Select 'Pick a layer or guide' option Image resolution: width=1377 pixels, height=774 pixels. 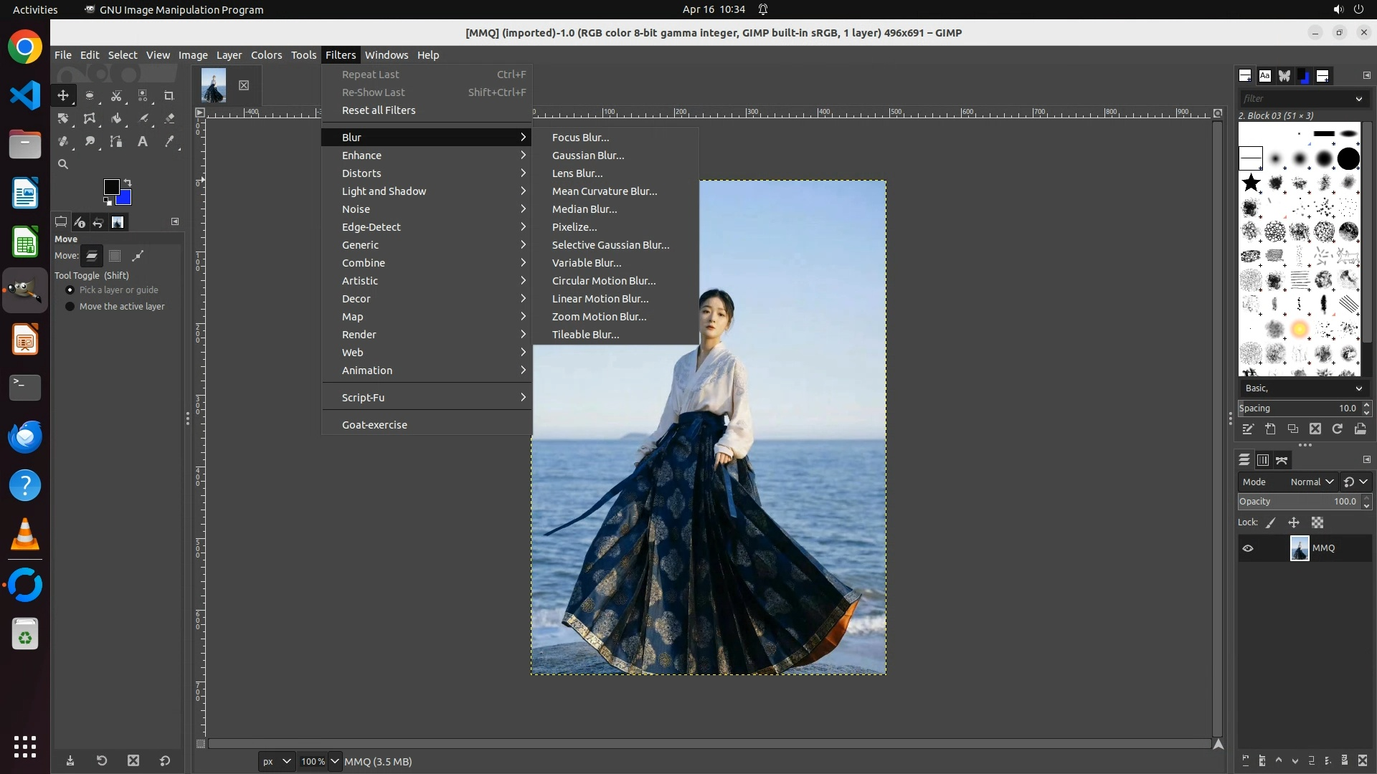tap(70, 290)
